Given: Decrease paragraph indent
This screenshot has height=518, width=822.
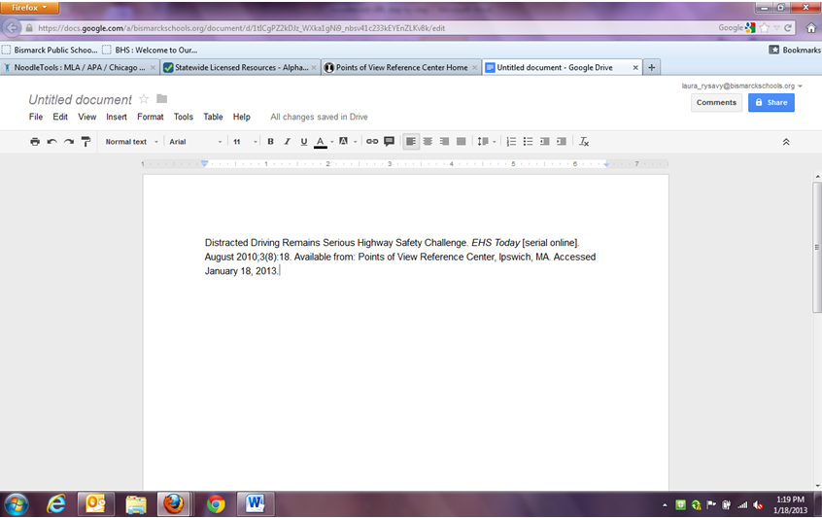Looking at the screenshot, I should pos(545,142).
